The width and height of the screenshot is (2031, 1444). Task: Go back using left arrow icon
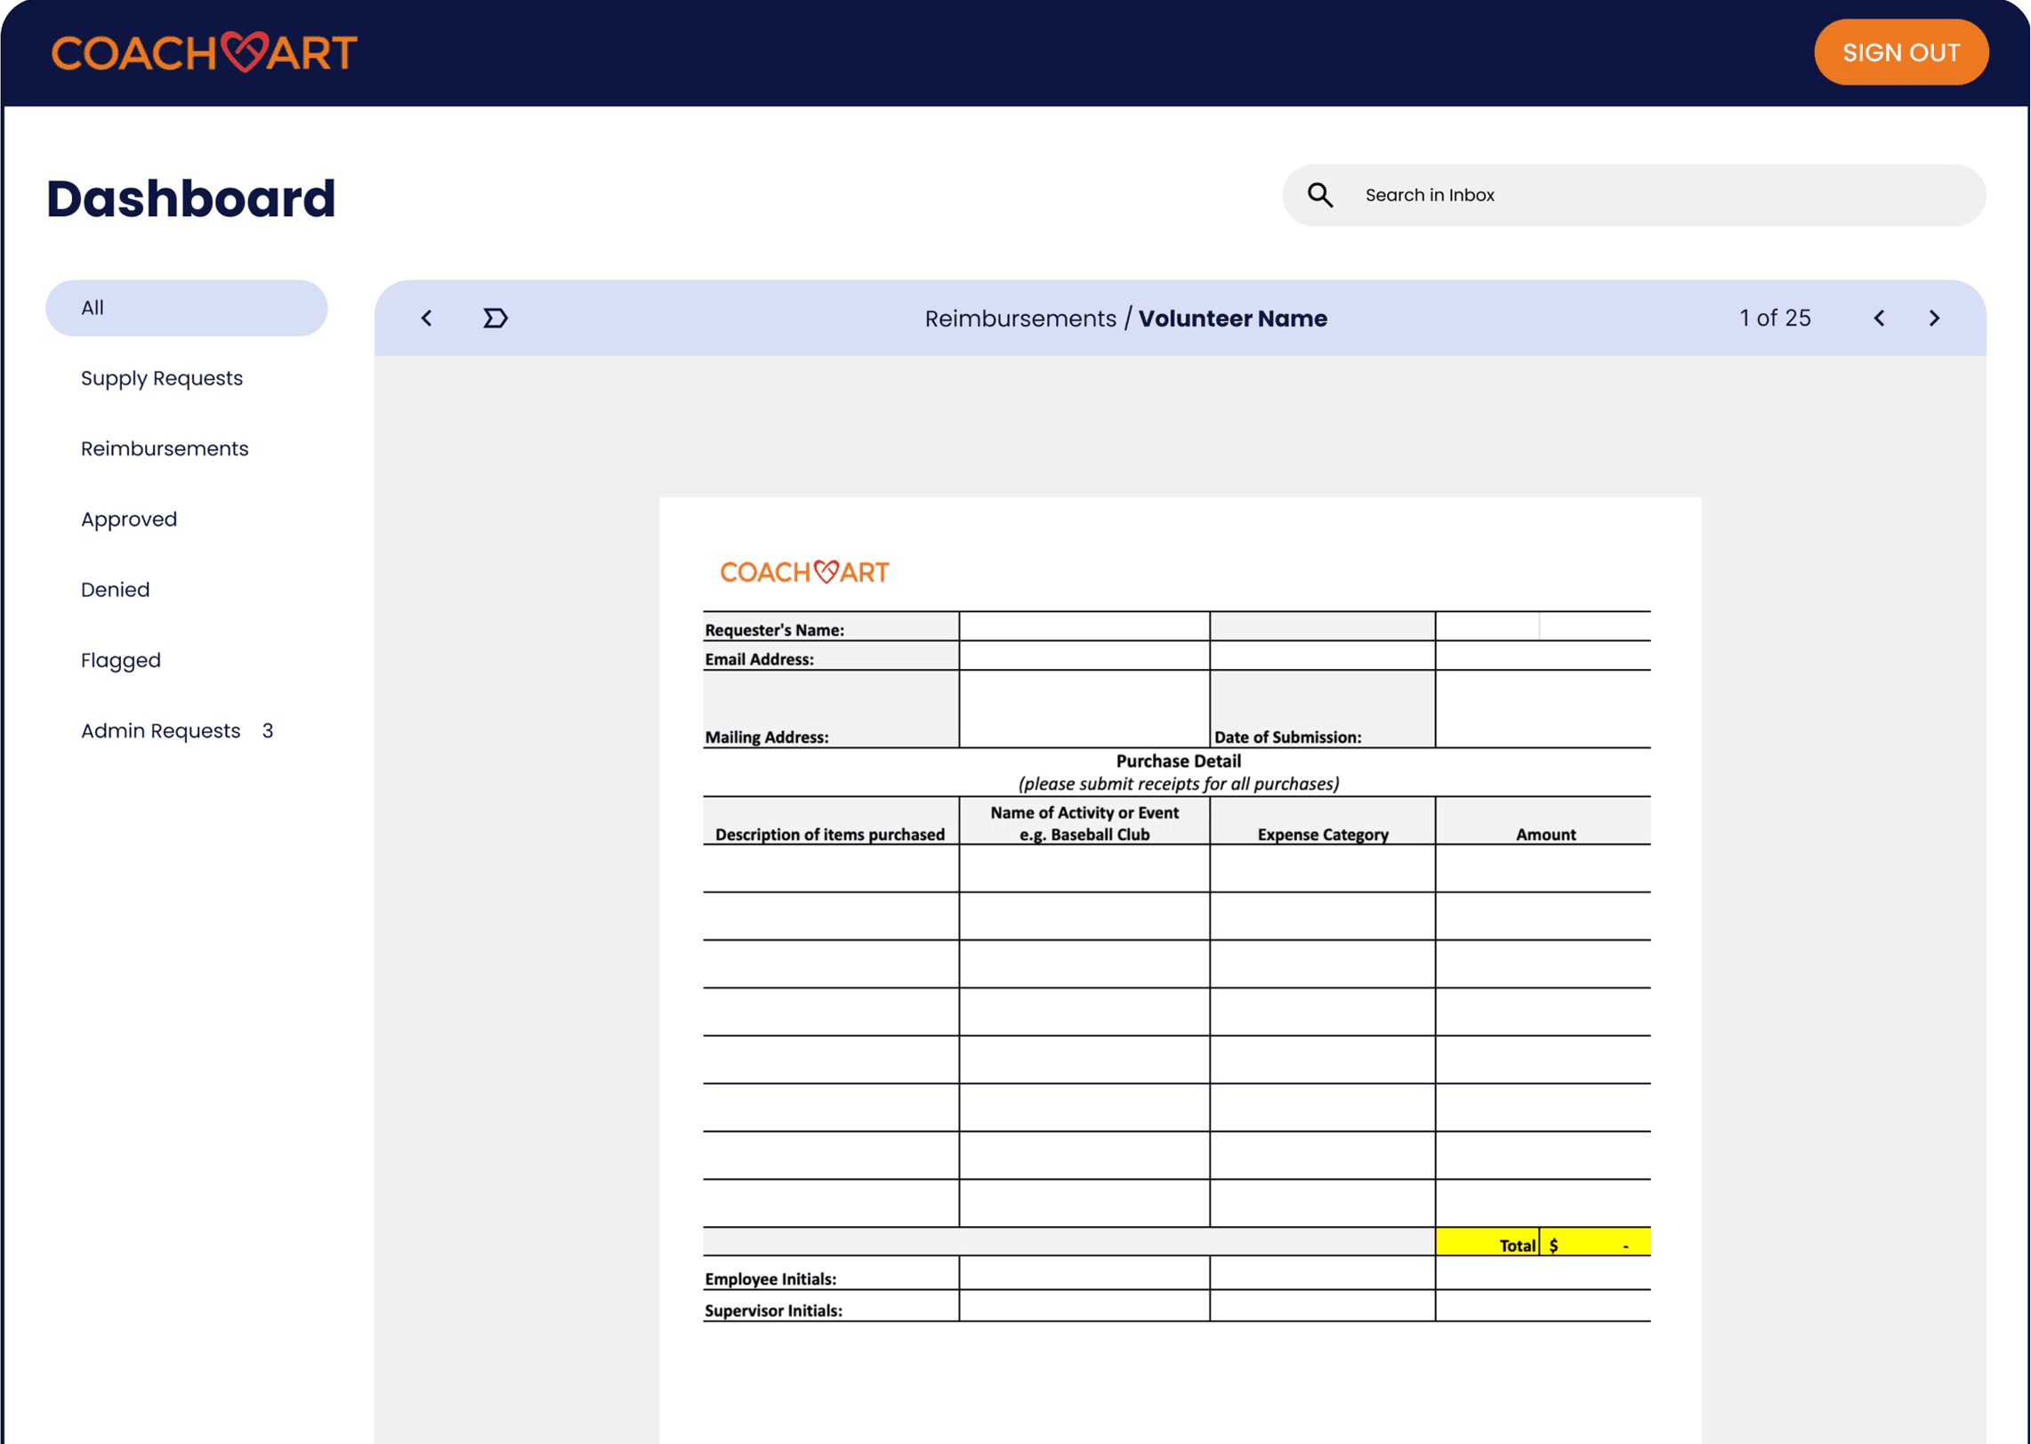pyautogui.click(x=427, y=319)
